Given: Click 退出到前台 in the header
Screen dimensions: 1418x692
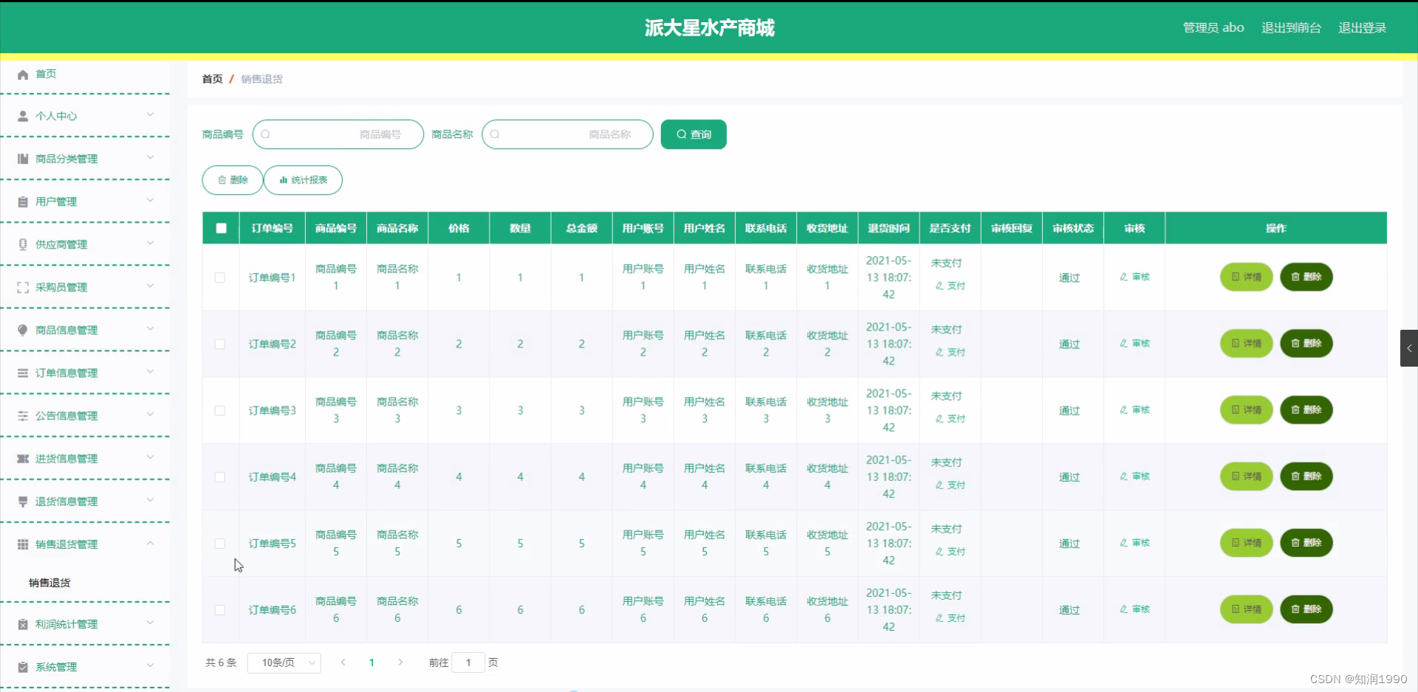Looking at the screenshot, I should point(1290,27).
